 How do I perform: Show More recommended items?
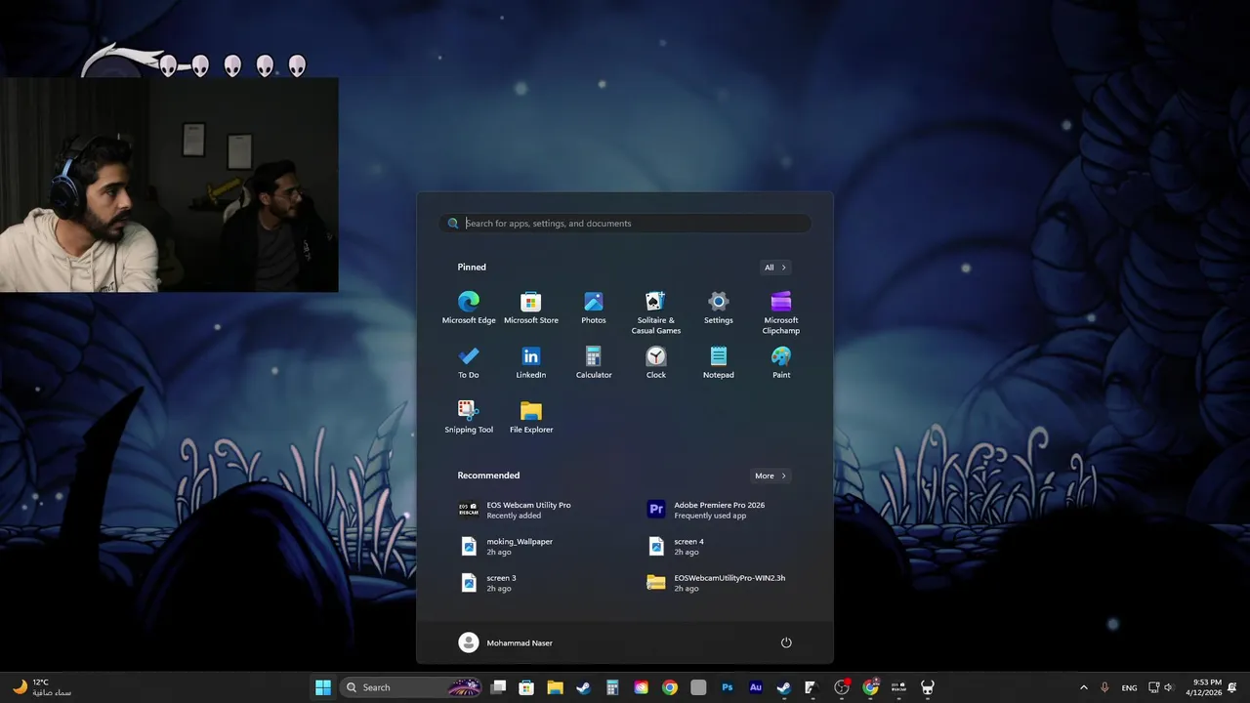(x=771, y=476)
